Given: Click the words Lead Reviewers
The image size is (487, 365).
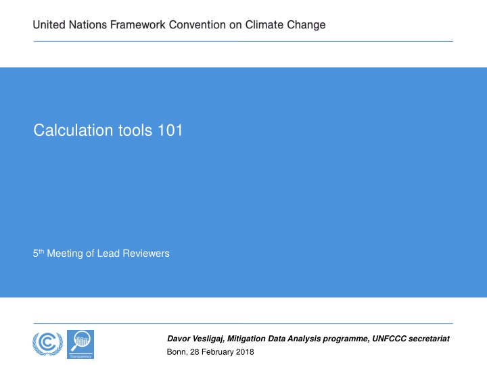Looking at the screenshot, I should tap(133, 253).
